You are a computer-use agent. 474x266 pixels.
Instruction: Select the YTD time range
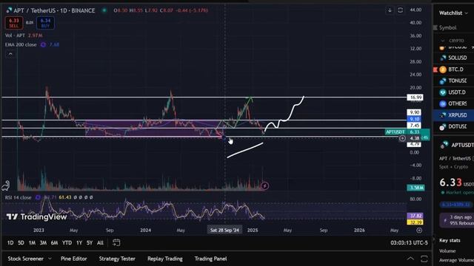click(67, 243)
